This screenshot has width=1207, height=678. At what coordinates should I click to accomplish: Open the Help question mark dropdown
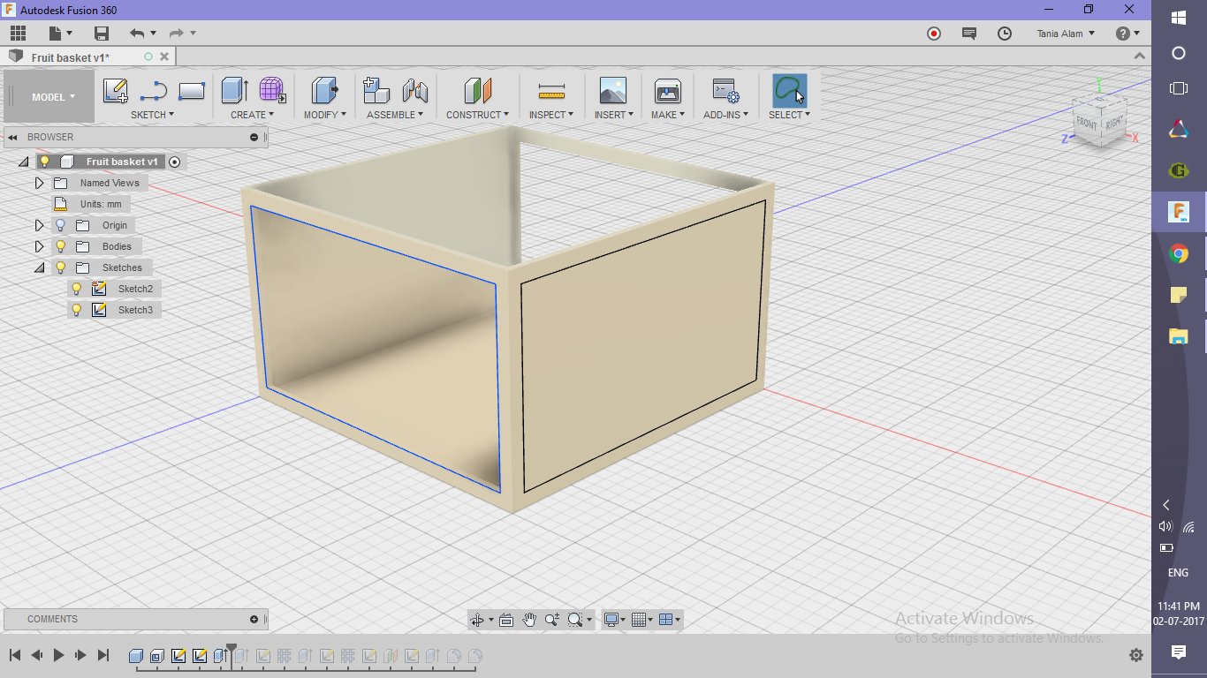click(1127, 34)
